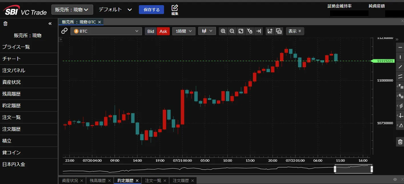This screenshot has height=184, width=404.
Task: Delete all drawings with chart trash icon
Action: pyautogui.click(x=400, y=141)
